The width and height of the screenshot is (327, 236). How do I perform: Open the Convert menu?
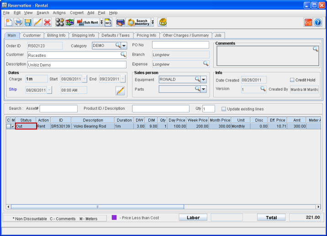pyautogui.click(x=77, y=13)
